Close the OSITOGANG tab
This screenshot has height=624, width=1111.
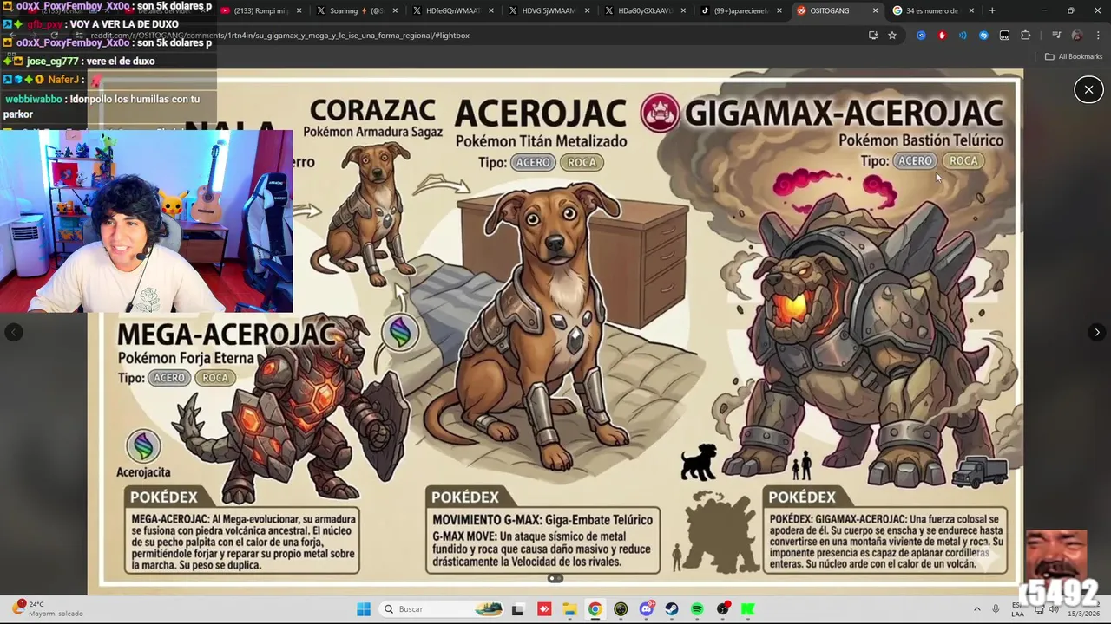coord(875,10)
